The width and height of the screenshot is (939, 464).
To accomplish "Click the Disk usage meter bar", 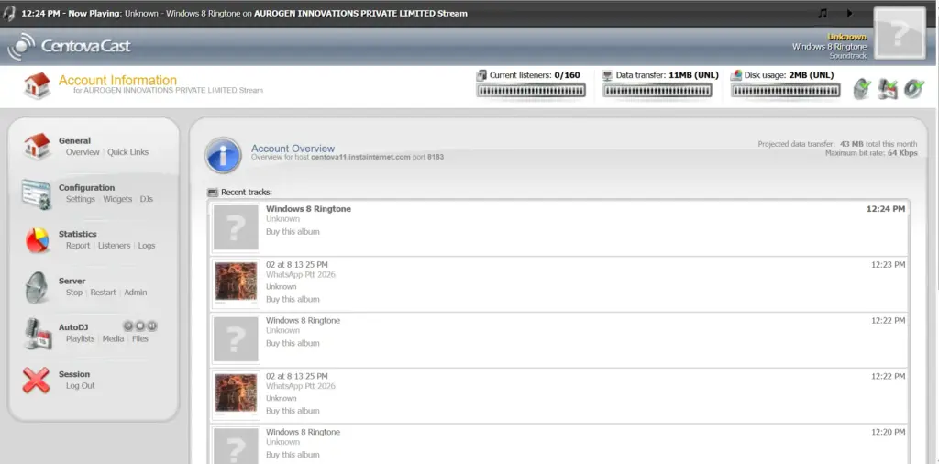I will coord(786,91).
